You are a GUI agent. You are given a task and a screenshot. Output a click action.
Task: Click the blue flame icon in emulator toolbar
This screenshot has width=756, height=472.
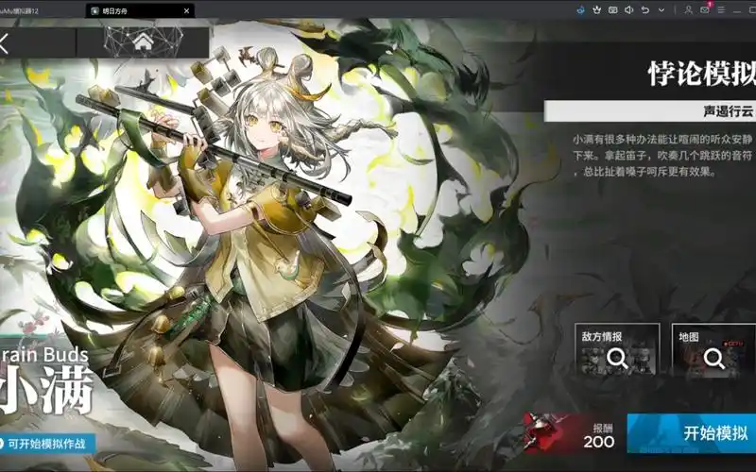coord(581,9)
